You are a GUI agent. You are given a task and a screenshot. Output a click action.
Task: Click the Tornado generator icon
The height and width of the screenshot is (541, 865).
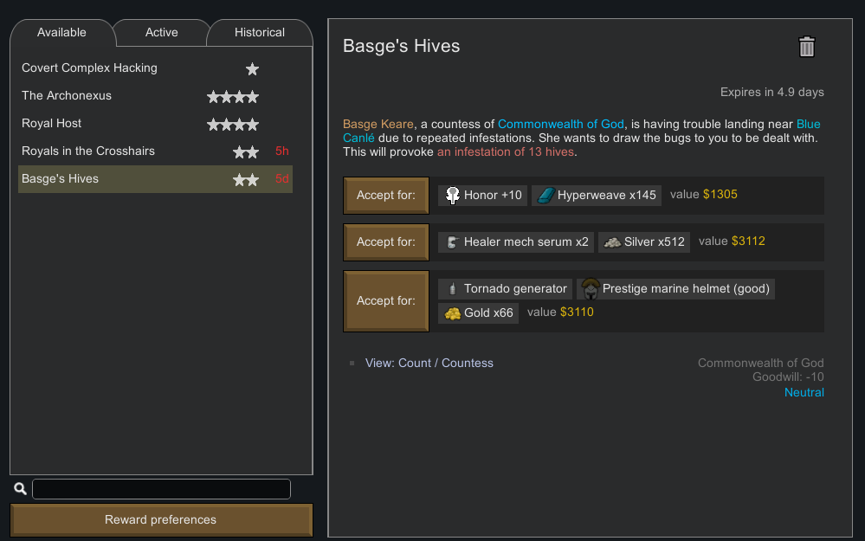point(452,288)
